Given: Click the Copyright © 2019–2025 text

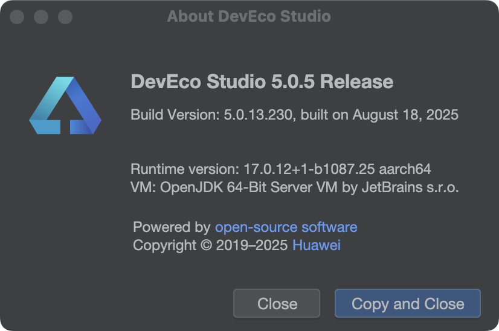Looking at the screenshot, I should [x=210, y=245].
